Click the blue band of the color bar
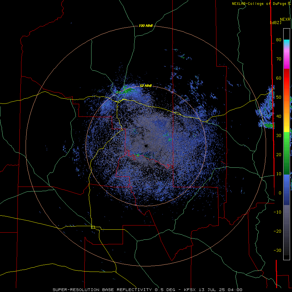The image size is (292, 292). pos(286,190)
